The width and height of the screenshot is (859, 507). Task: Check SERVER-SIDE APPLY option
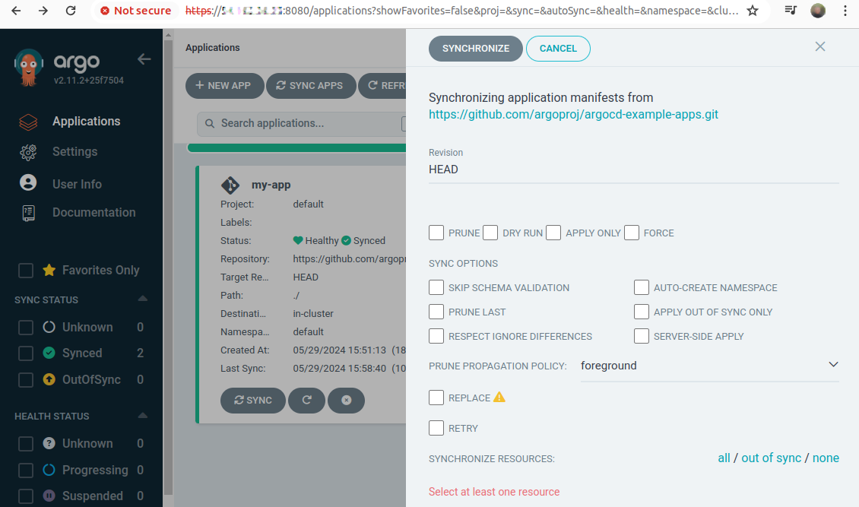coord(642,336)
